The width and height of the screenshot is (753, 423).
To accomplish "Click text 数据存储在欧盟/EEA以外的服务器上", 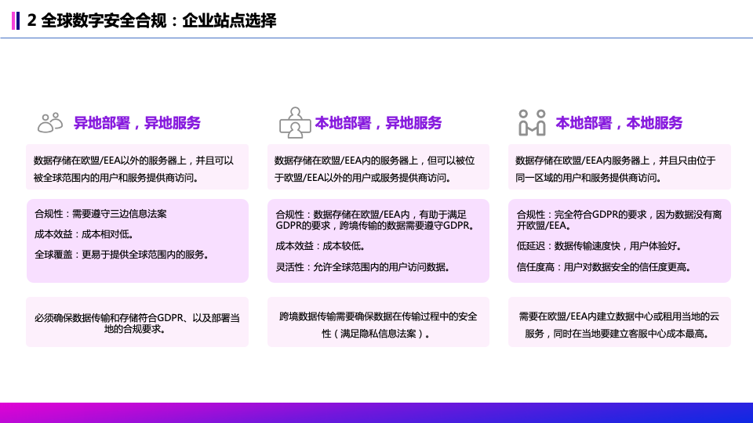I will pyautogui.click(x=110, y=161).
